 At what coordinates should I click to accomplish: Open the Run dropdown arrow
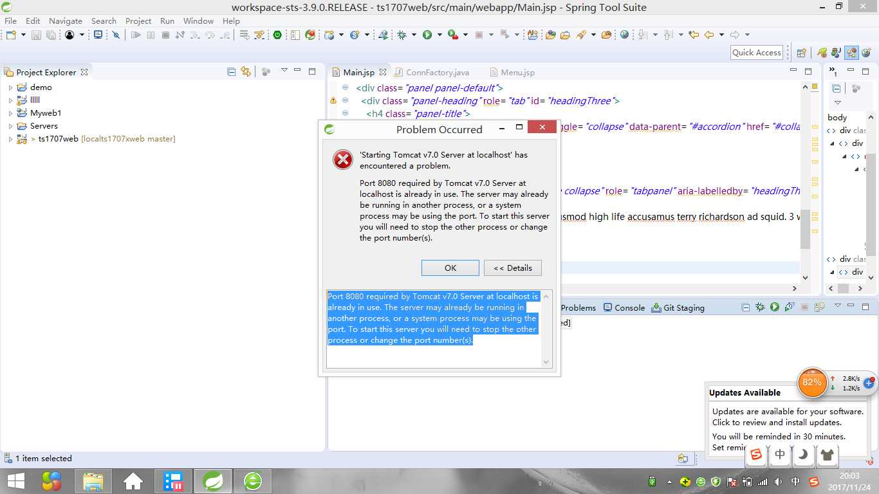[439, 35]
